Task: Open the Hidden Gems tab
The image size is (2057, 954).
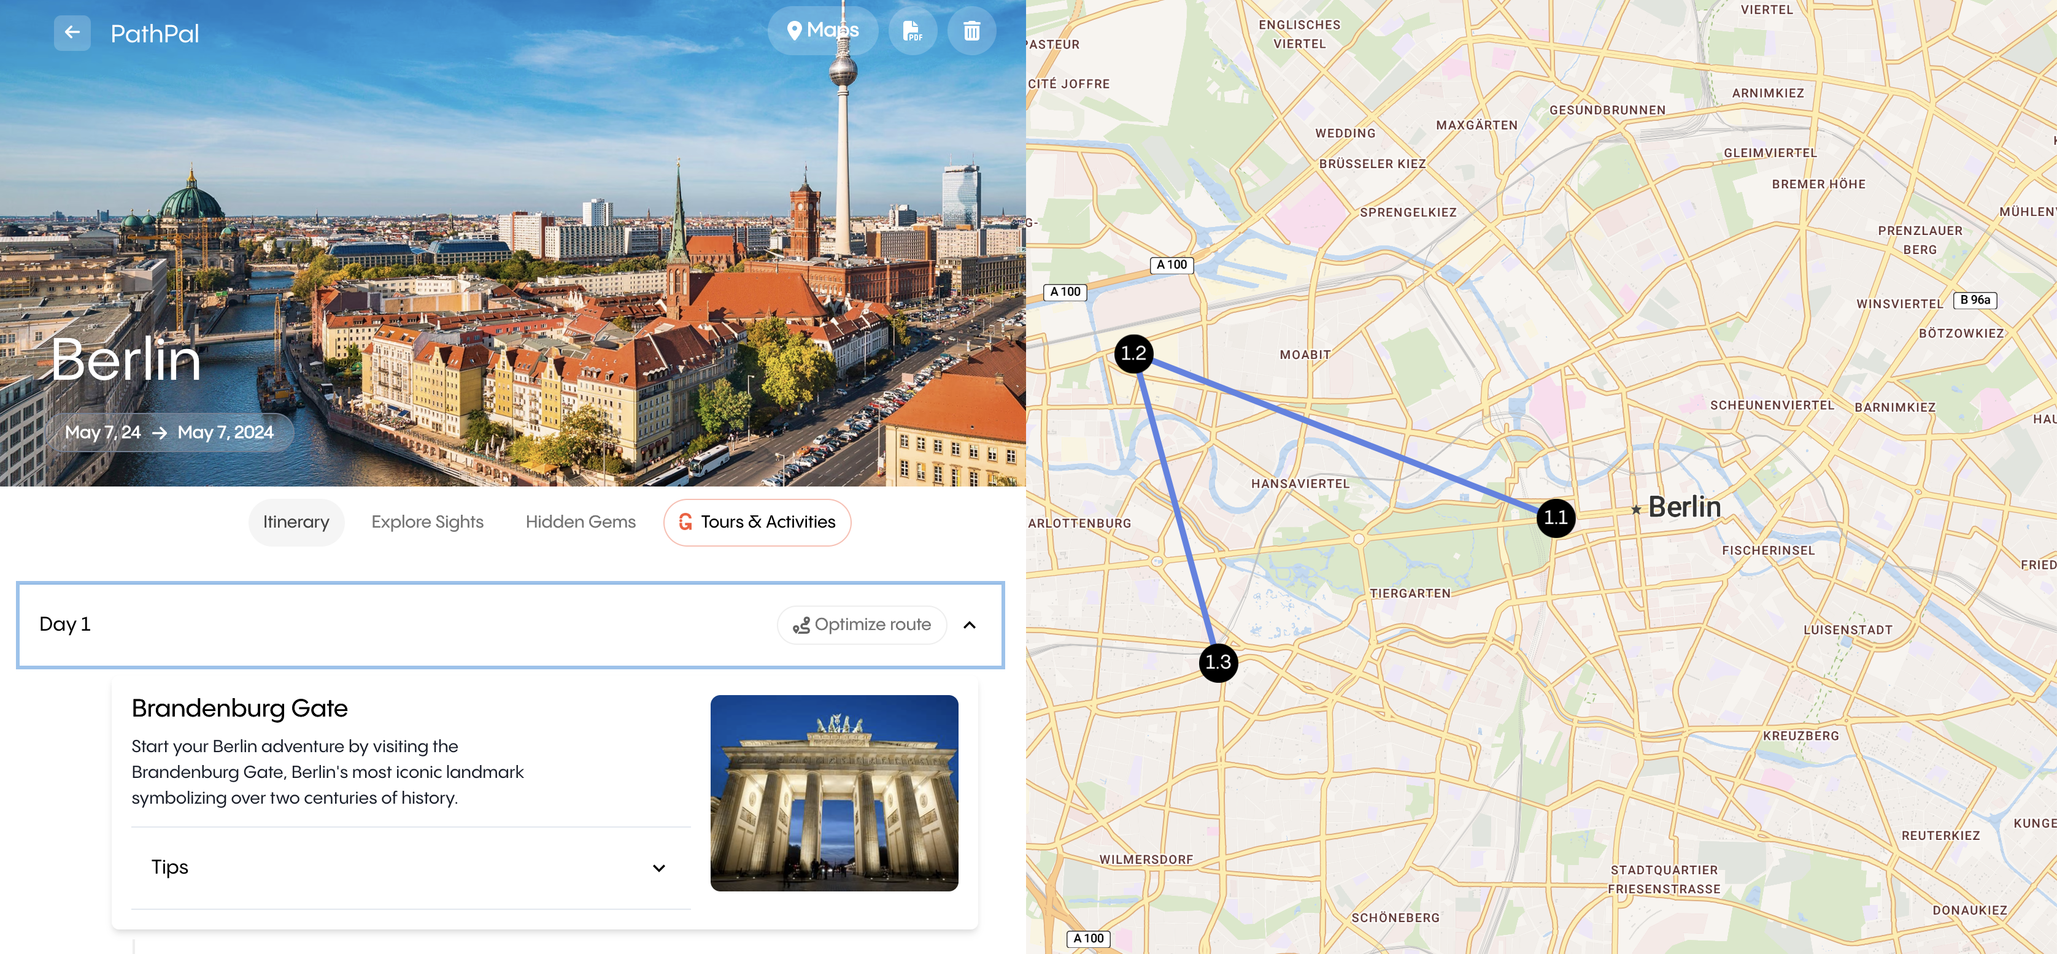Action: point(581,522)
